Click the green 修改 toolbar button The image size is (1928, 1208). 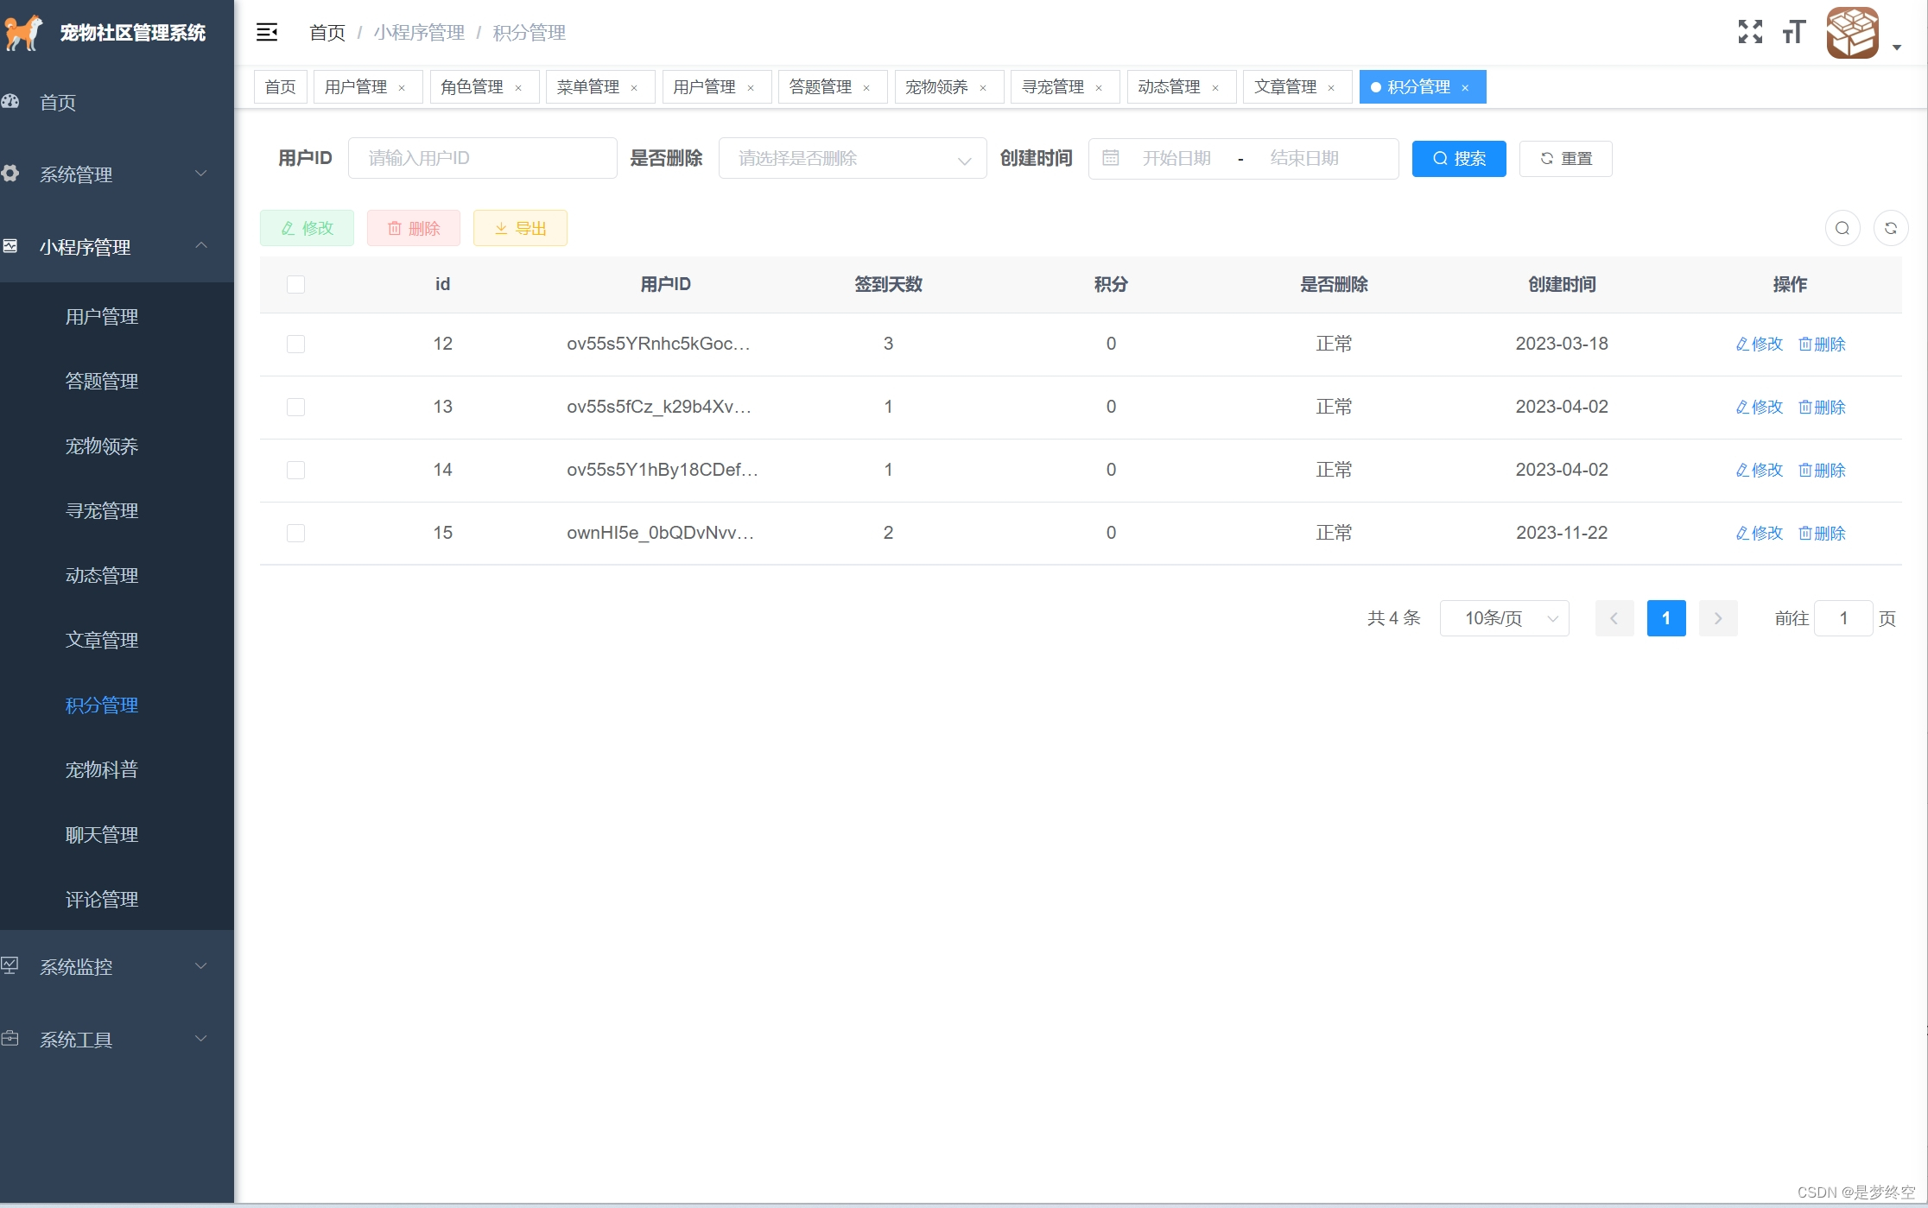(x=307, y=228)
